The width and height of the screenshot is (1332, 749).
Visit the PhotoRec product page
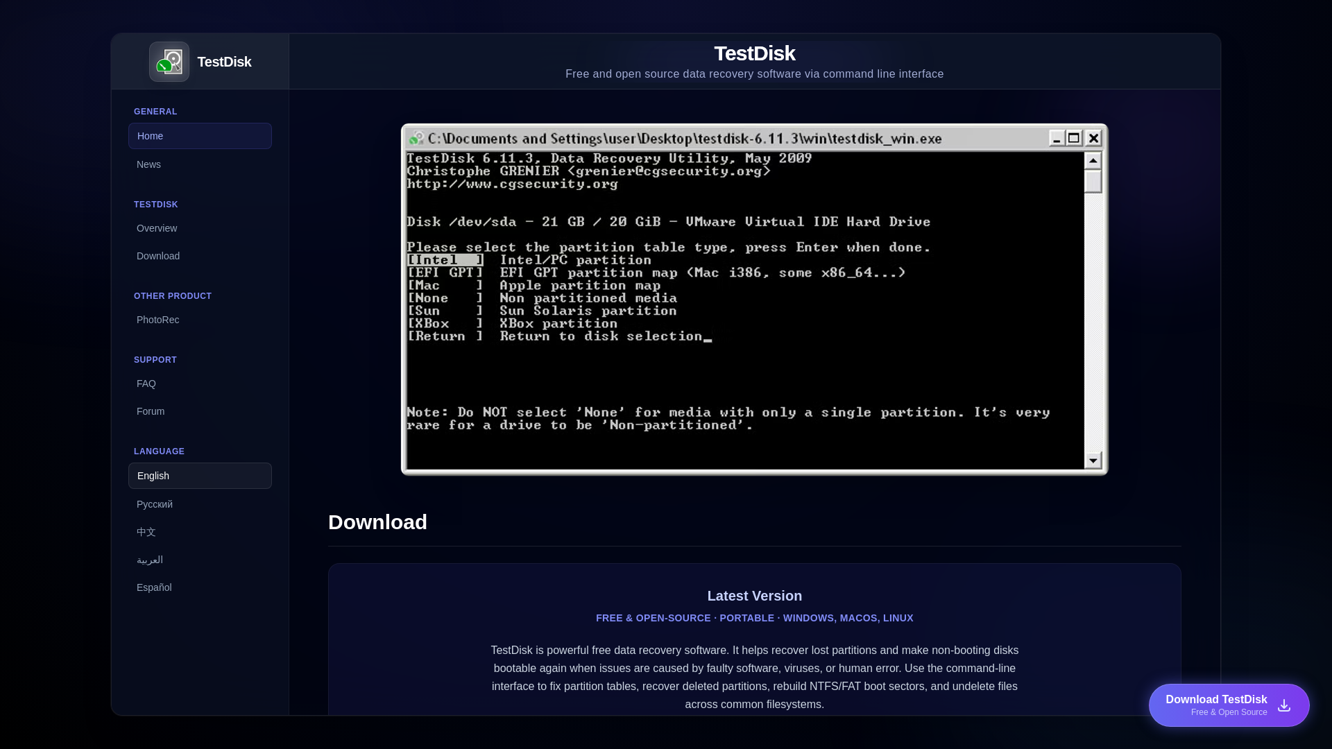200,320
